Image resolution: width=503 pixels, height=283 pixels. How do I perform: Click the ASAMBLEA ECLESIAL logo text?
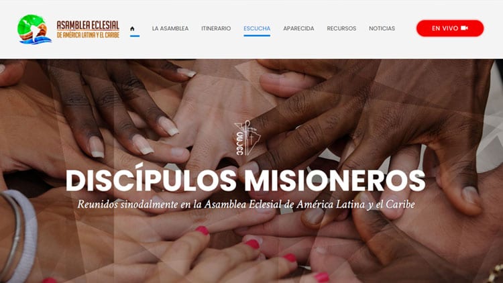click(x=88, y=25)
